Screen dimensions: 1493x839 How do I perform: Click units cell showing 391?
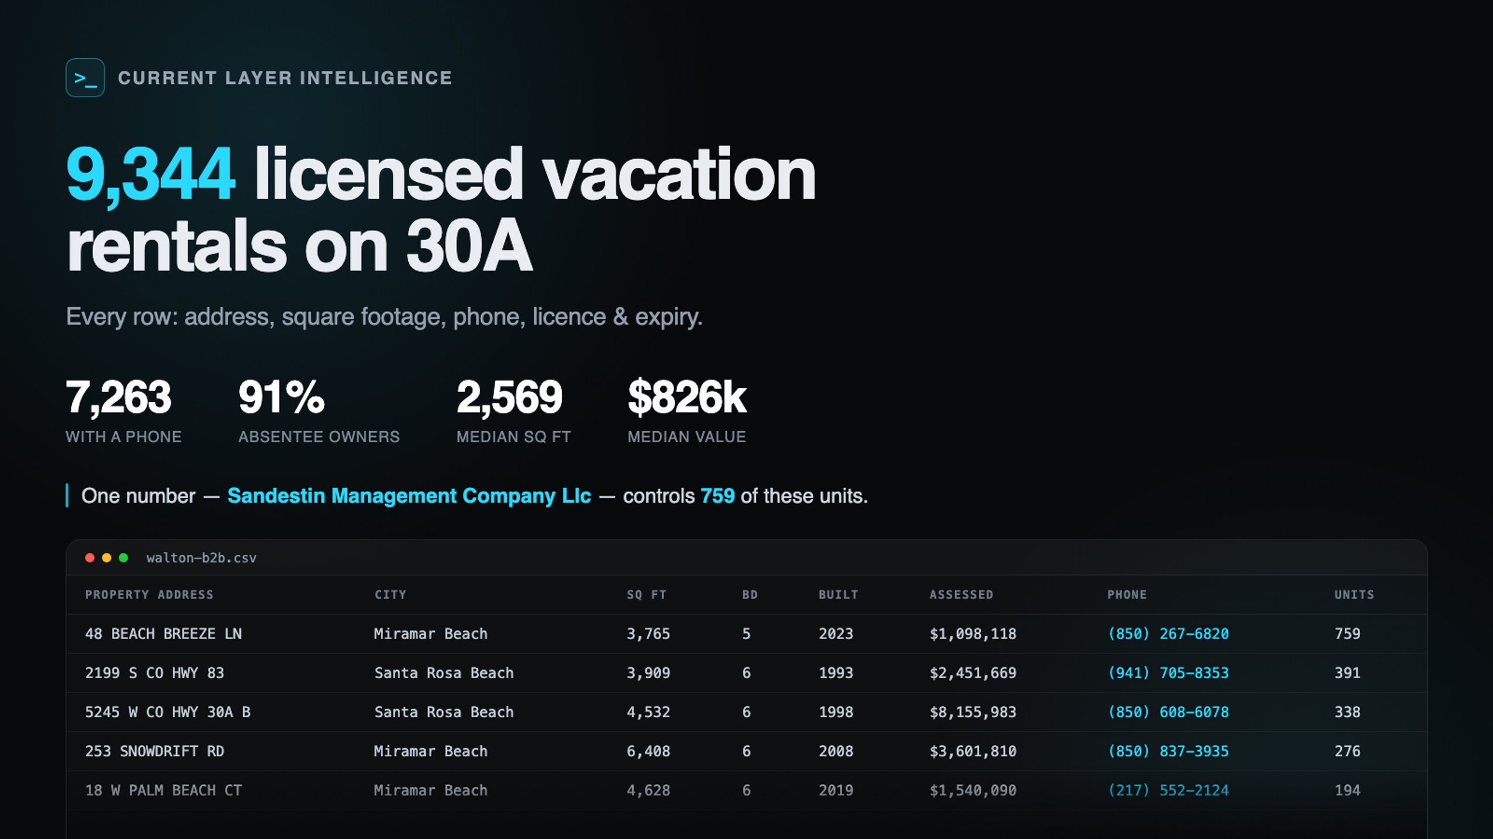click(x=1347, y=672)
